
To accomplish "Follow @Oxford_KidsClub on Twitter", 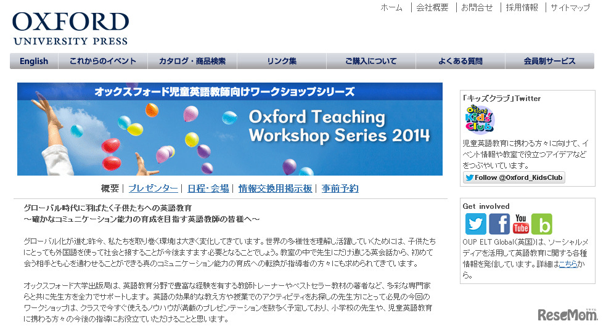I will [x=514, y=177].
